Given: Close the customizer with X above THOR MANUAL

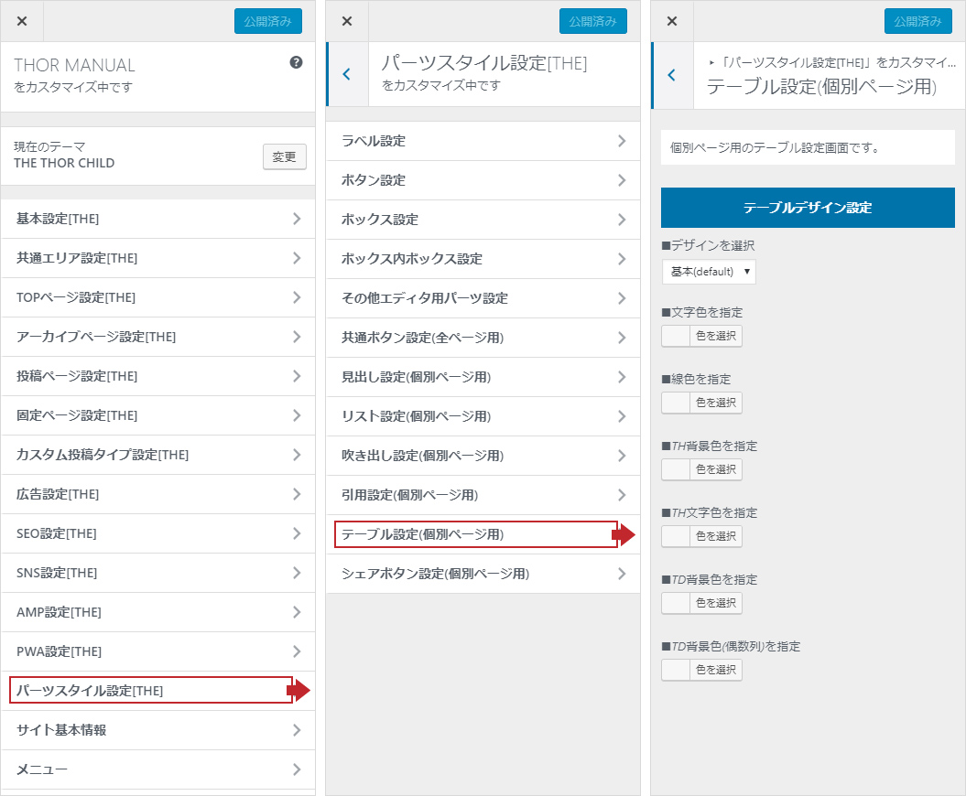Looking at the screenshot, I should point(22,21).
